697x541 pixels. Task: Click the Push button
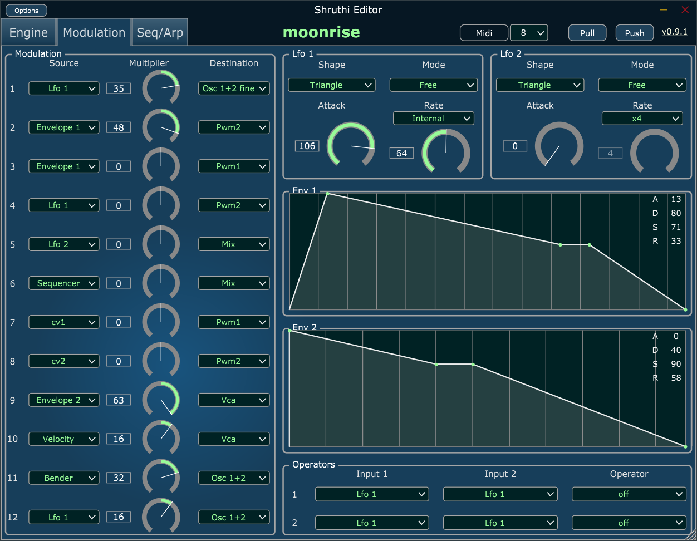pos(634,33)
